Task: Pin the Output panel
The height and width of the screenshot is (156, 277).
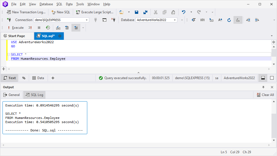Action: pos(263,87)
